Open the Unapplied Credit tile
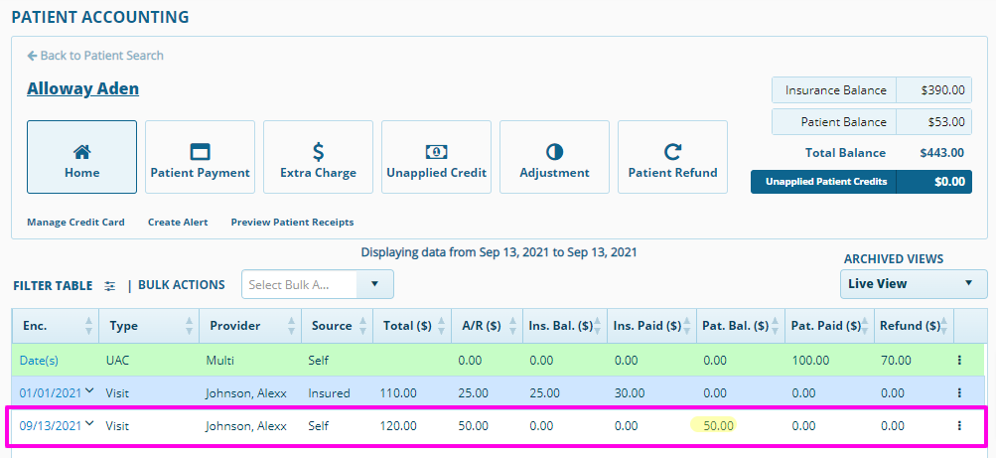 coord(436,157)
